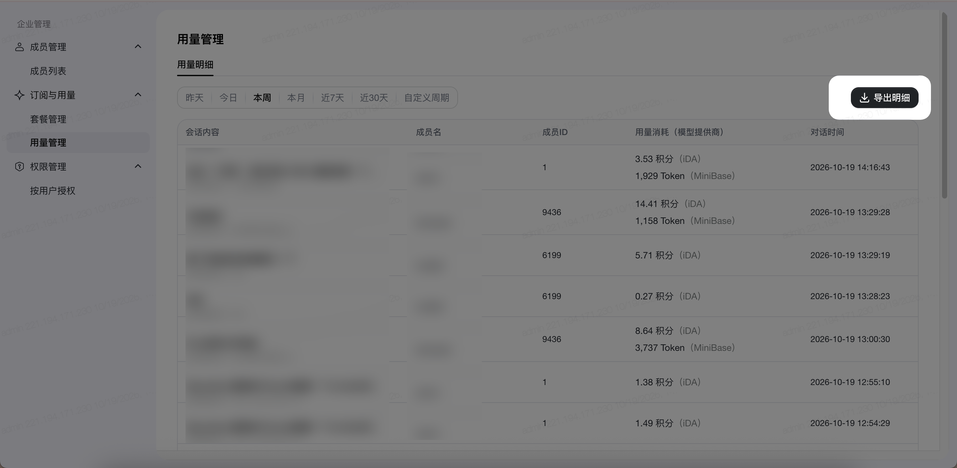Select the 本月 period filter
957x468 pixels.
tap(296, 98)
